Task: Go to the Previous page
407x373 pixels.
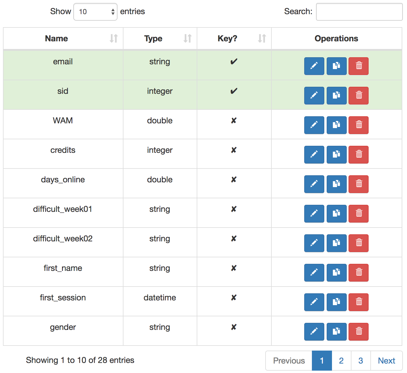Action: click(x=289, y=361)
